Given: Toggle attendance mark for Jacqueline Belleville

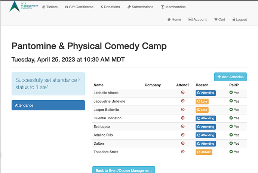Looking at the screenshot, I should point(182,101).
